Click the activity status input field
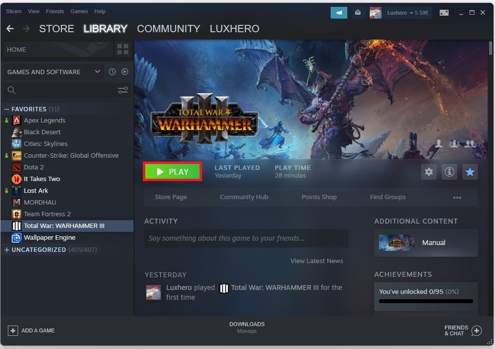Screen dimensions: 495x349 click(247, 238)
